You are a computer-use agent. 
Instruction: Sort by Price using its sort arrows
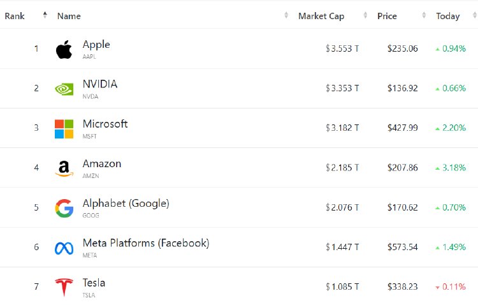tap(424, 15)
